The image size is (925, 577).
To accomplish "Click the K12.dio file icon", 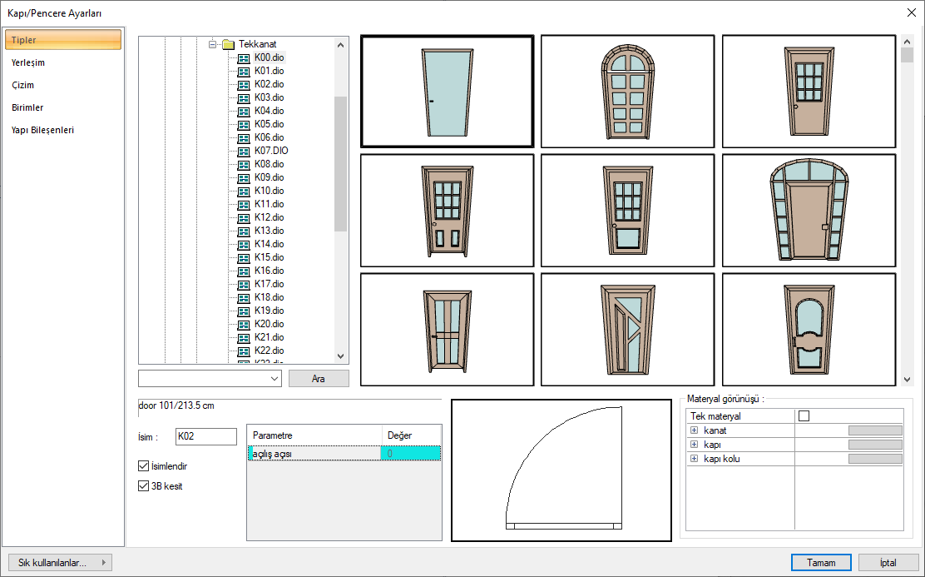I will tap(243, 218).
